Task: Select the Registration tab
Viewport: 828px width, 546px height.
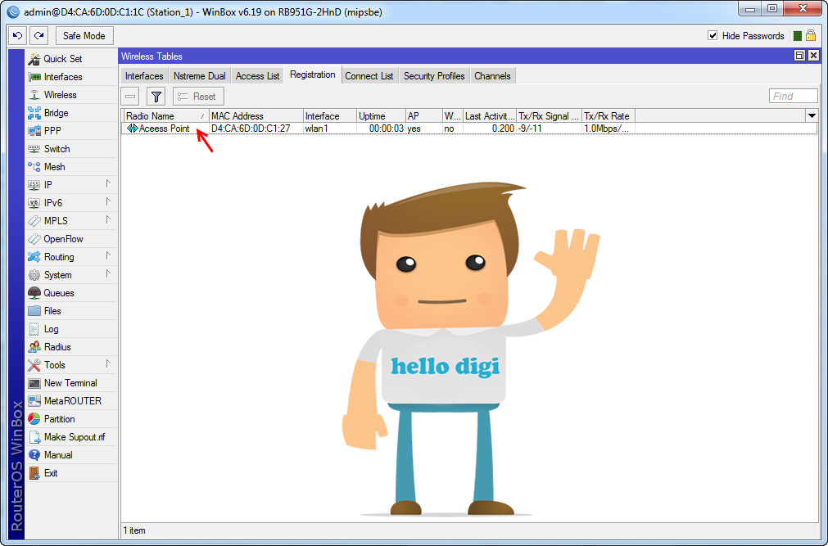Action: pyautogui.click(x=313, y=75)
